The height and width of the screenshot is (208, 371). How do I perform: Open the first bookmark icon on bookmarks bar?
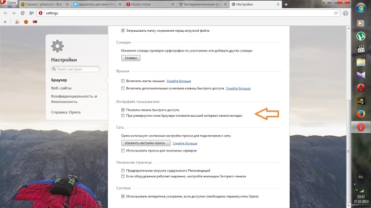pos(17,22)
